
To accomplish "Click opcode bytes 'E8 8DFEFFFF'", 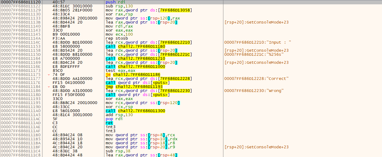I will coord(66,67).
